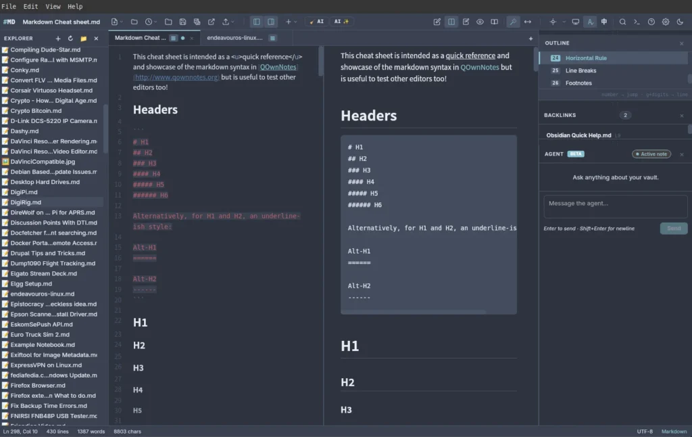Open the File menu
The image size is (692, 437).
pos(9,6)
